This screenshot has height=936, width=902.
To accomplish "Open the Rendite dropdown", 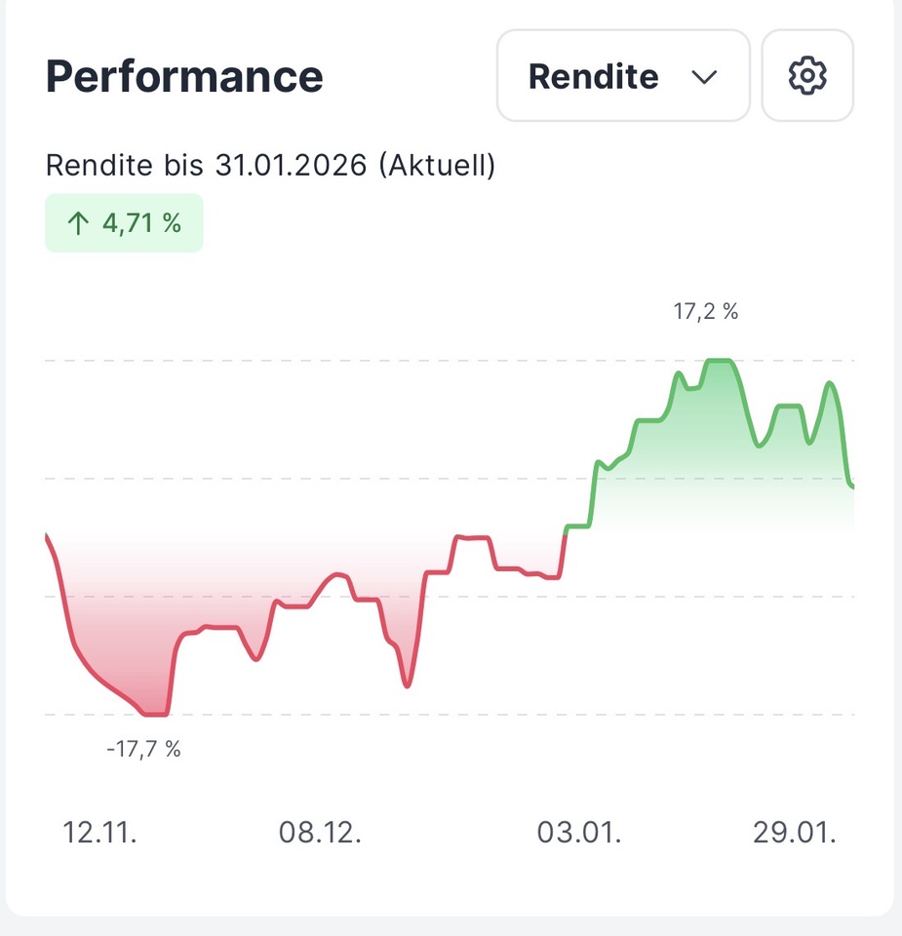I will [x=622, y=76].
